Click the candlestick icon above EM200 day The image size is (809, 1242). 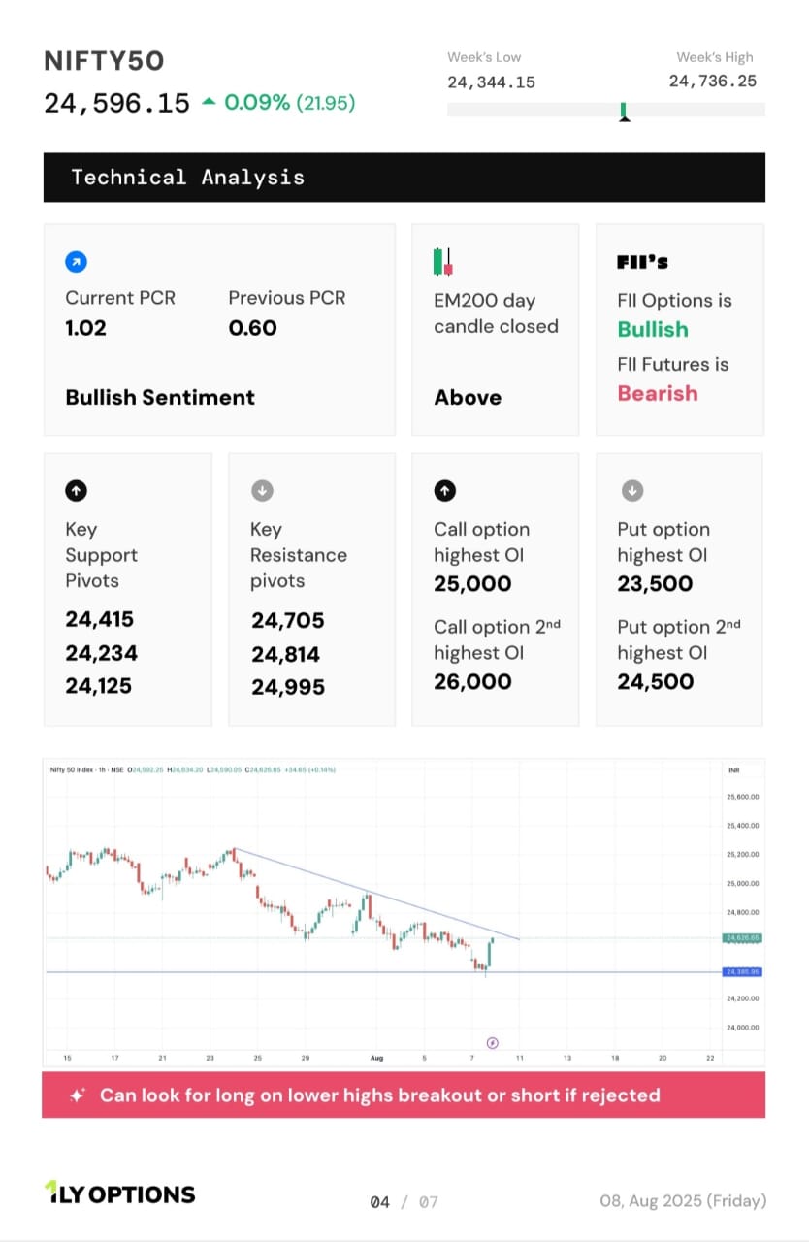pos(443,262)
